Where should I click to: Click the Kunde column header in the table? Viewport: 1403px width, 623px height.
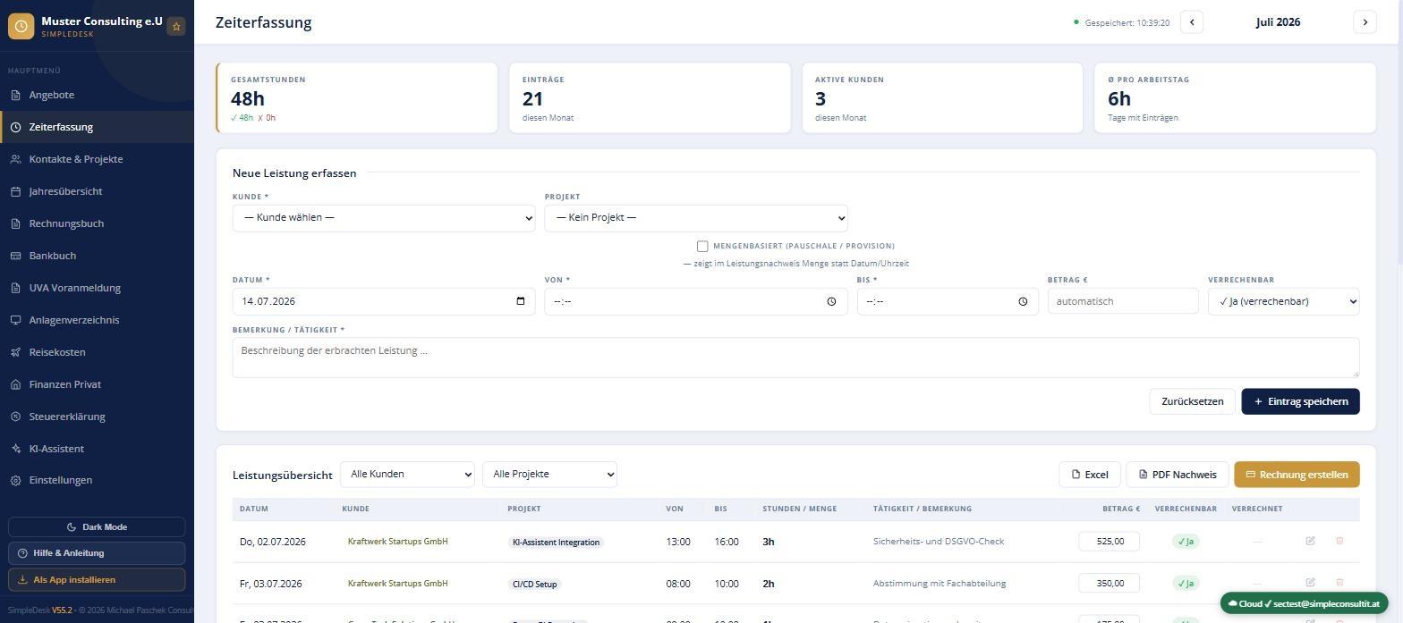tap(355, 509)
